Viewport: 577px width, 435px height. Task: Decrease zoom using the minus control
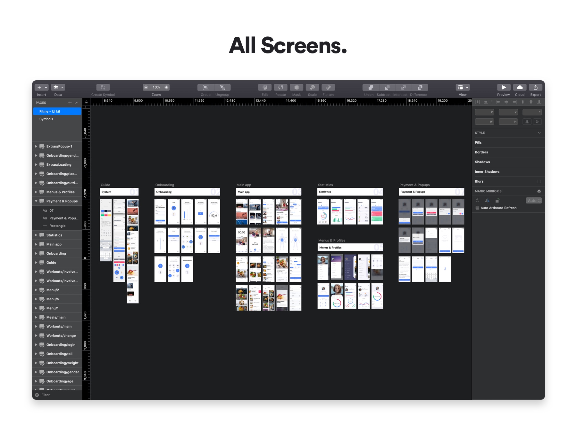click(146, 87)
